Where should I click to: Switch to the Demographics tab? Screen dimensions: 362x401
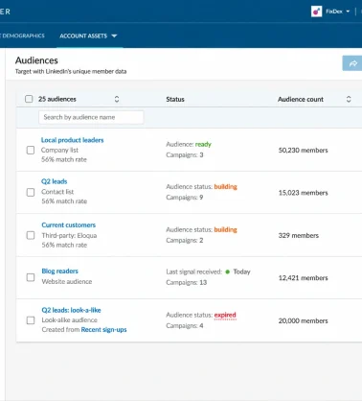[22, 35]
